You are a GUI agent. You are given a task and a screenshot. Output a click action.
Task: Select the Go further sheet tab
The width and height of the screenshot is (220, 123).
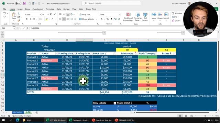click(18, 112)
